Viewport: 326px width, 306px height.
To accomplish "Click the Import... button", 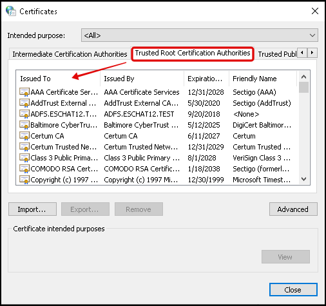I will [x=32, y=209].
